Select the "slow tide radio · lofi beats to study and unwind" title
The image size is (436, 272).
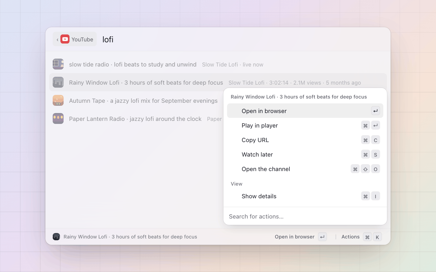pyautogui.click(x=133, y=64)
